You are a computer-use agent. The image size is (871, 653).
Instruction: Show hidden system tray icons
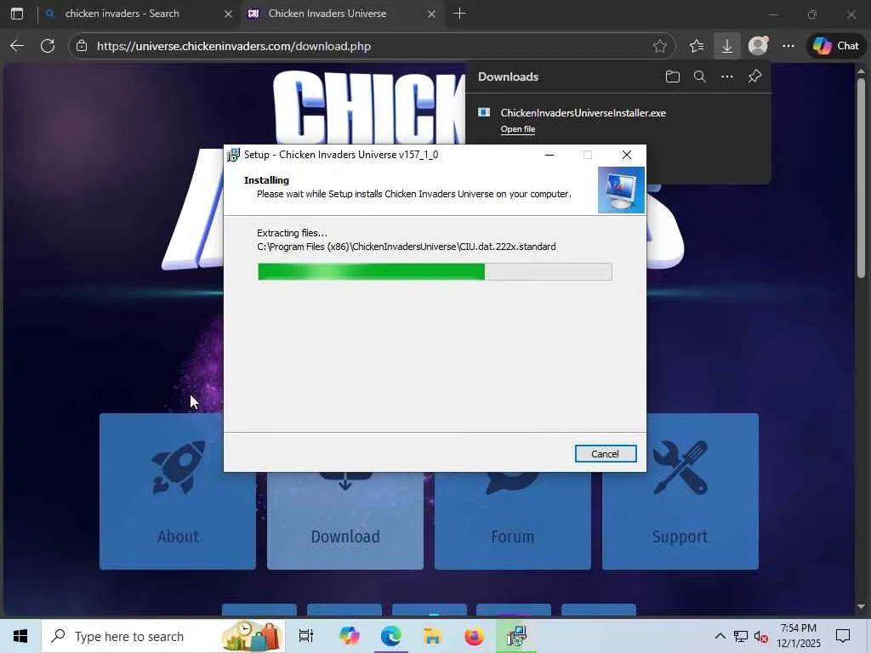tap(720, 636)
